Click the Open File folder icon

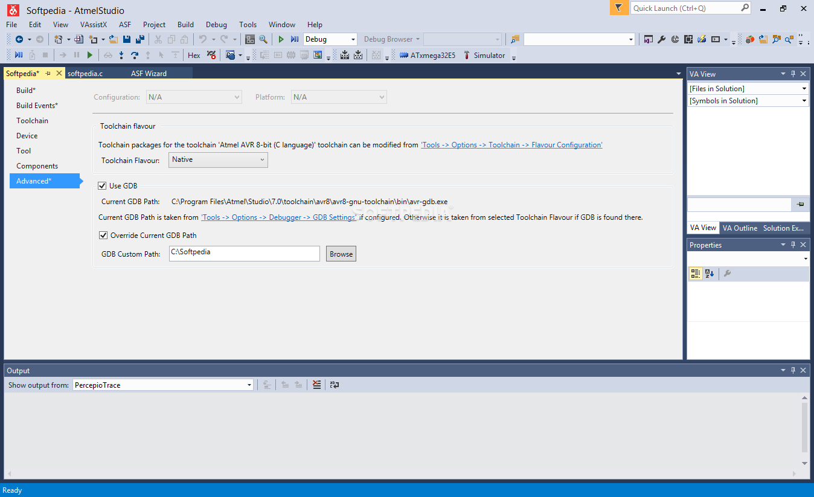click(113, 39)
